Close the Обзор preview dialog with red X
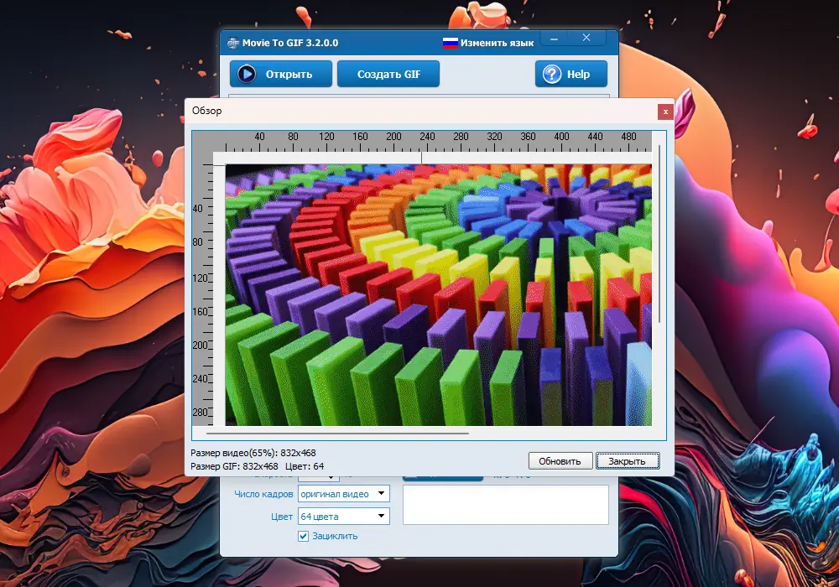 pyautogui.click(x=665, y=112)
